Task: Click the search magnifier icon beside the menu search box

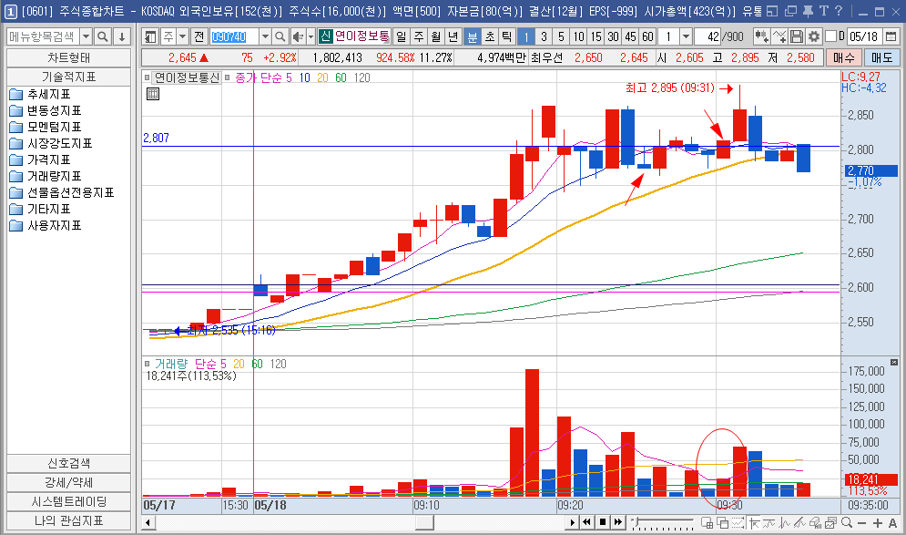Action: [x=103, y=36]
